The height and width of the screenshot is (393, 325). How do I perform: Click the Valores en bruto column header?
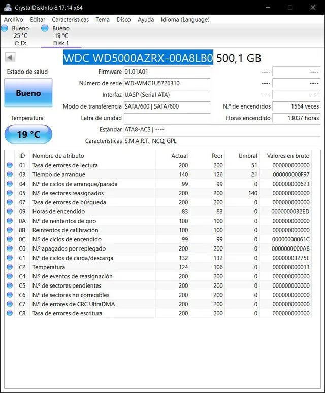pyautogui.click(x=286, y=156)
